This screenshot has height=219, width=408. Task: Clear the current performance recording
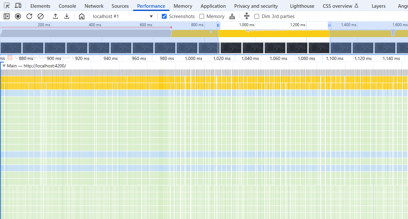[x=40, y=16]
